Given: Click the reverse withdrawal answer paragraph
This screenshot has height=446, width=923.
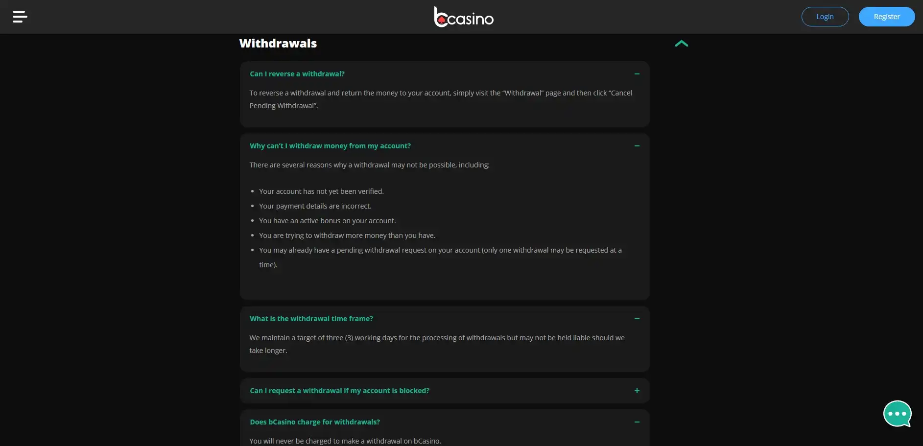Looking at the screenshot, I should [x=440, y=99].
